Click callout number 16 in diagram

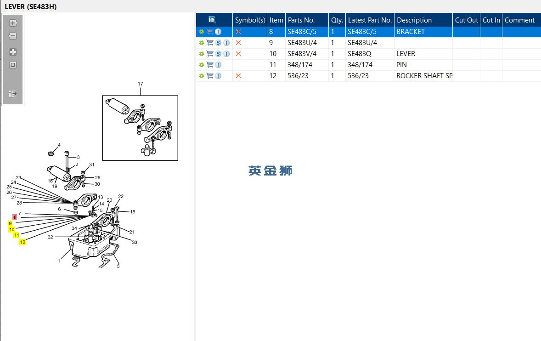pos(132,212)
